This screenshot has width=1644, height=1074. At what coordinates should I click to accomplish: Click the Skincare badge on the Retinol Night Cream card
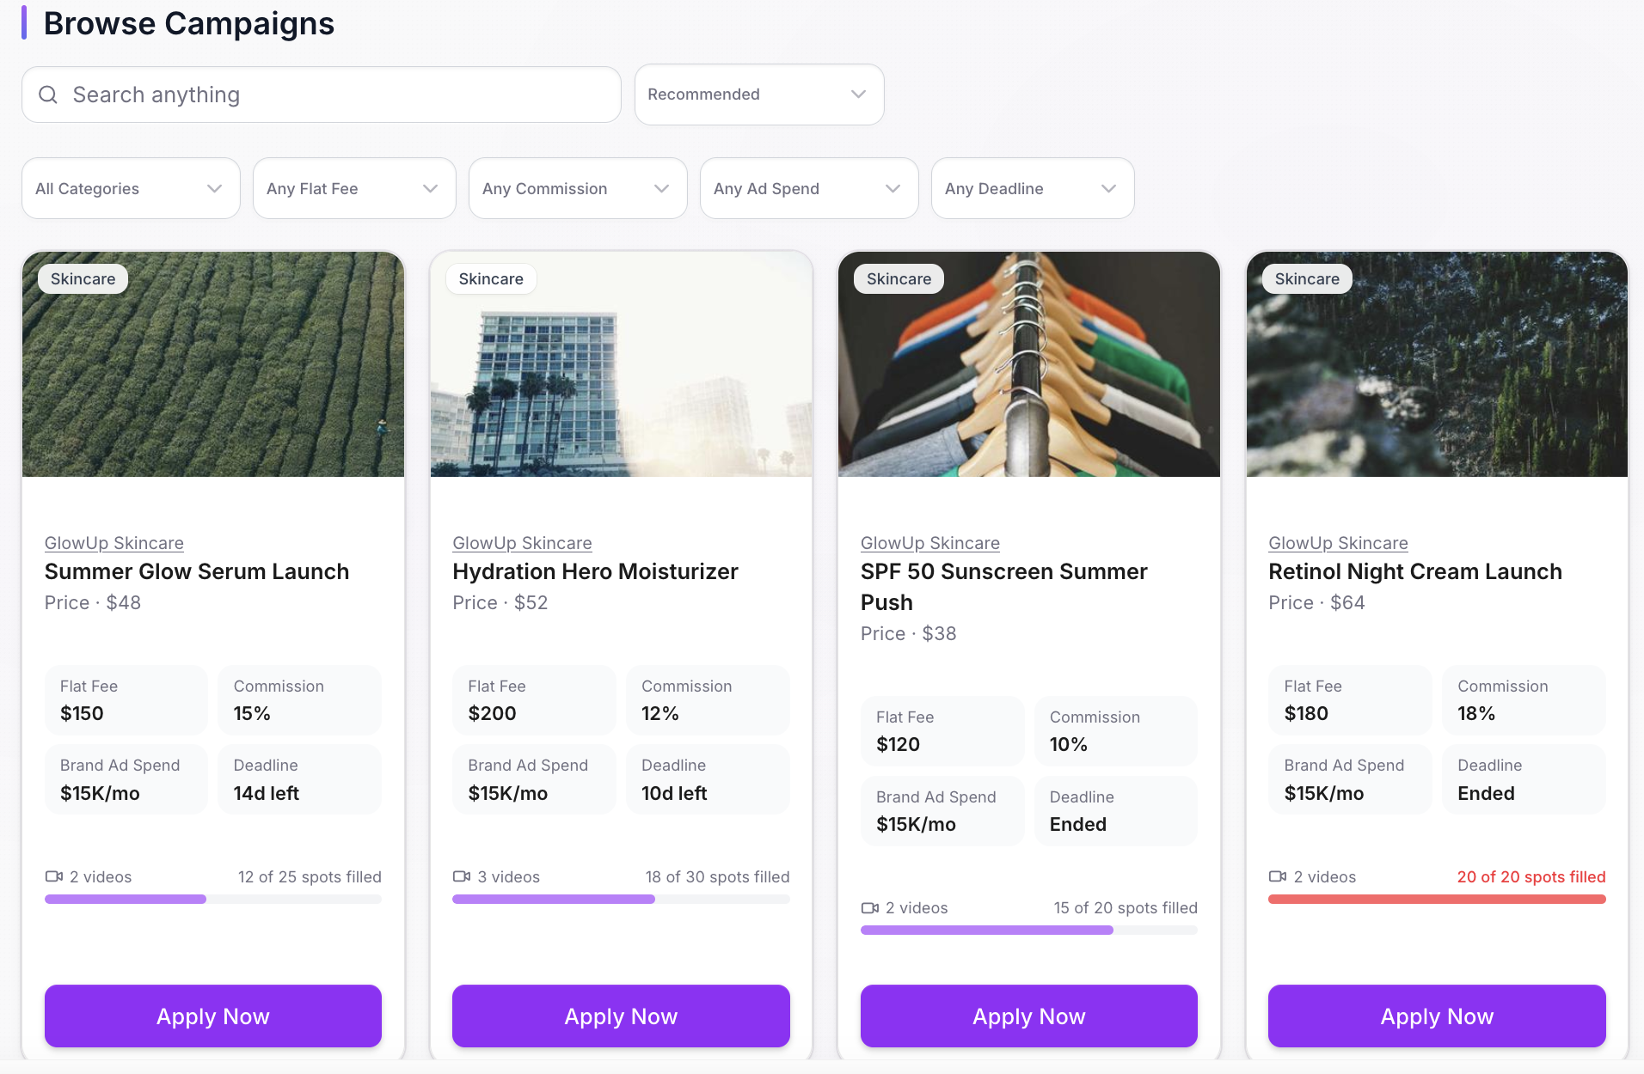1306,278
